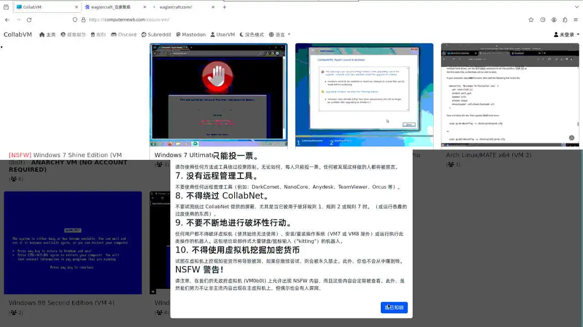Open a new browser tab
583x327 pixels.
(x=225, y=7)
